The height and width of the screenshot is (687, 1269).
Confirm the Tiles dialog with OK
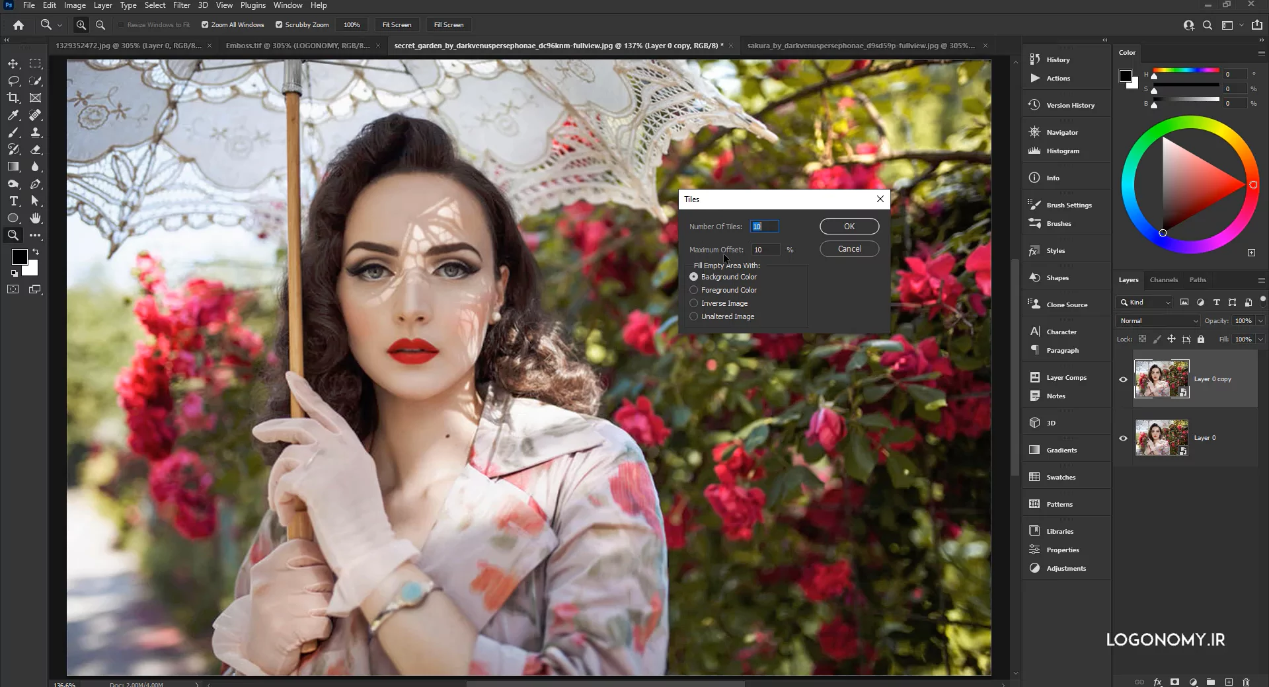click(x=849, y=226)
